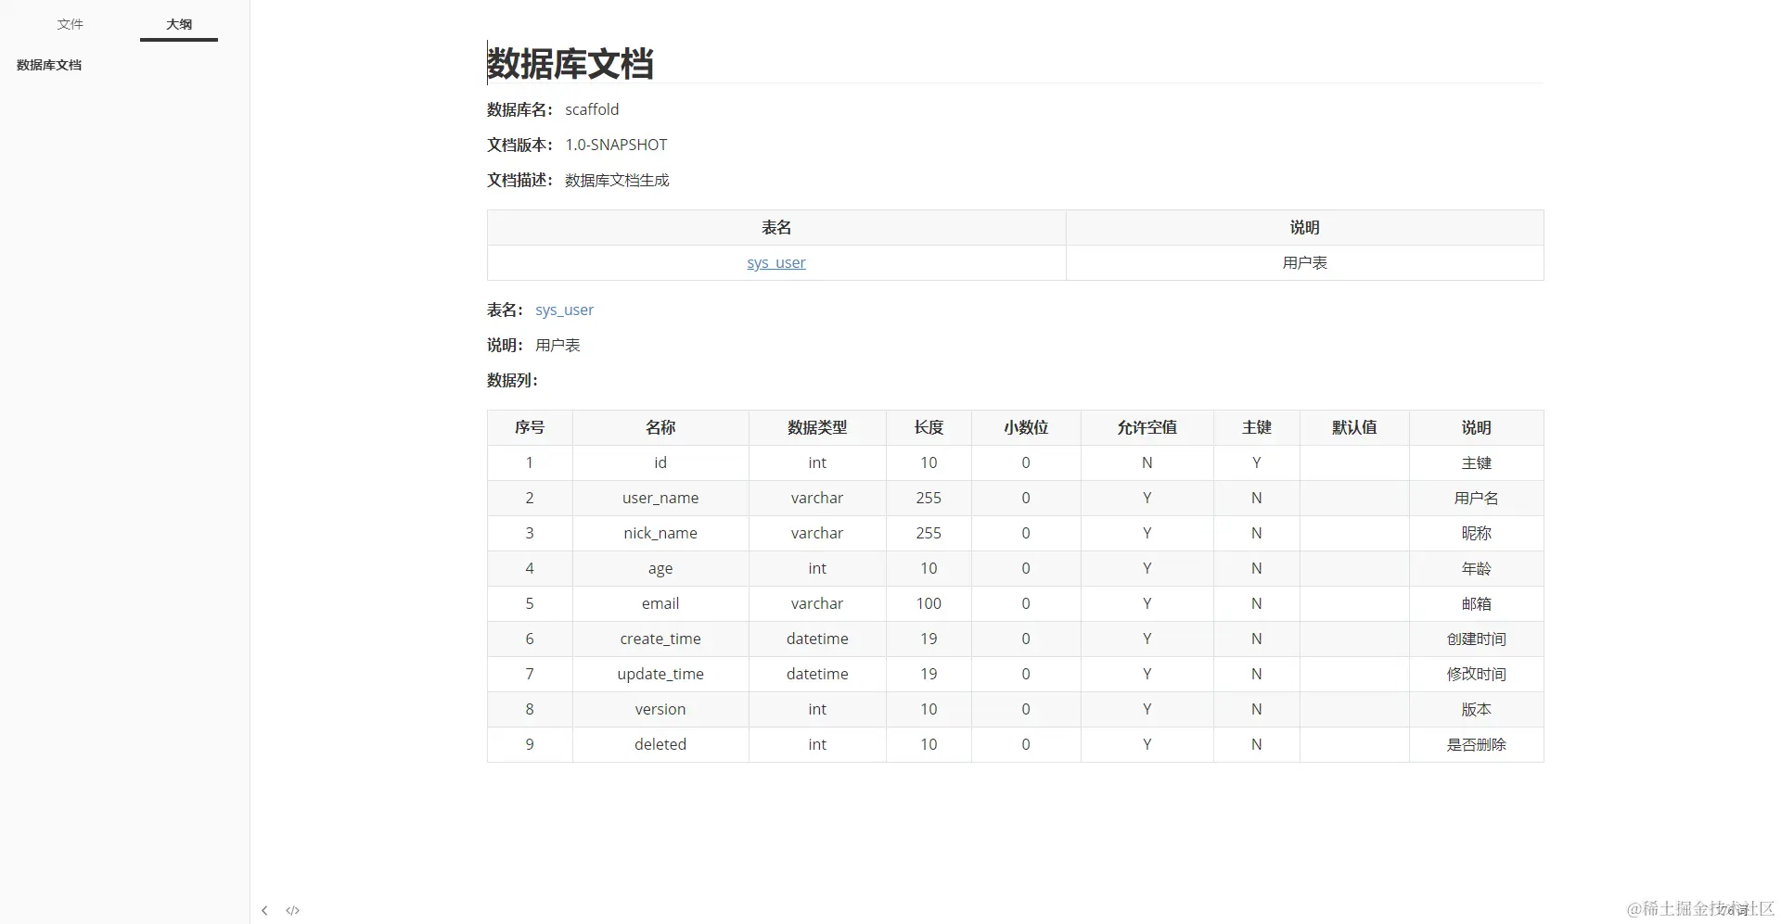Click the 长度 column header
The height and width of the screenshot is (924, 1781).
(x=929, y=427)
